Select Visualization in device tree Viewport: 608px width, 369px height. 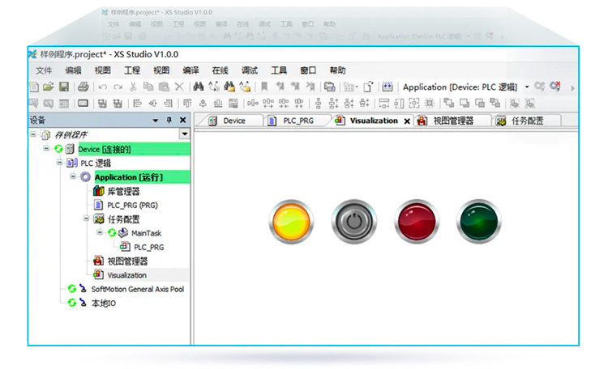[x=127, y=275]
